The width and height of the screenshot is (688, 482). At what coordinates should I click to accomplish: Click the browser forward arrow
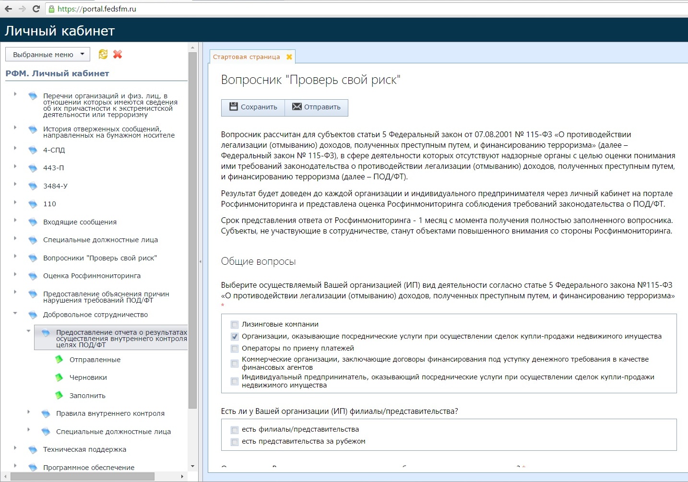pos(22,9)
